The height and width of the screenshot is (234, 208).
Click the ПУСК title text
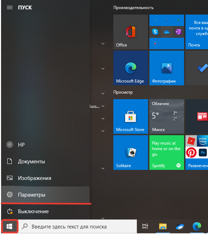[x=25, y=8]
